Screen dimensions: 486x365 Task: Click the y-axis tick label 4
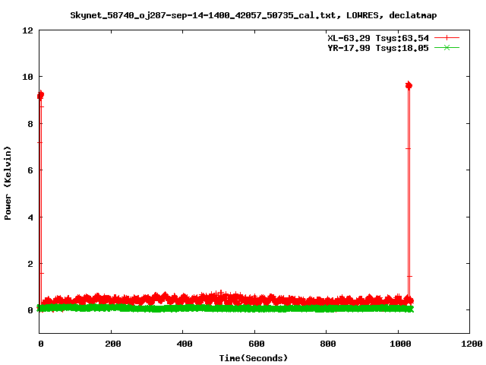(30, 217)
